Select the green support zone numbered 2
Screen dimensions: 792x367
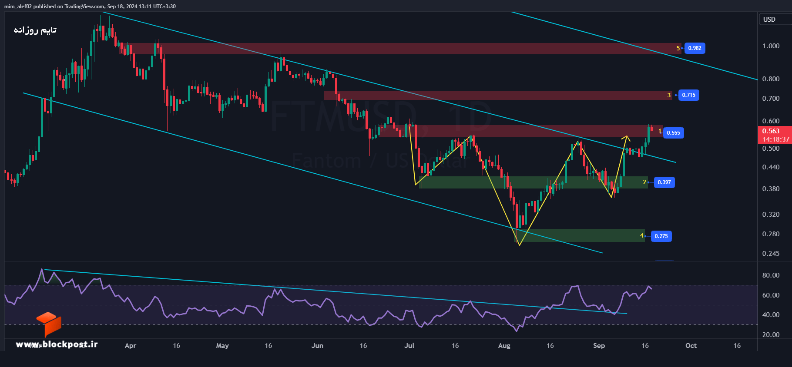534,182
